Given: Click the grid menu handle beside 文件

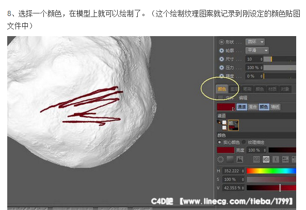Looking at the screenshot, I should (x=220, y=97).
